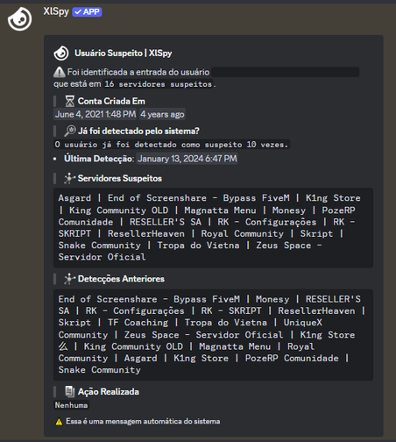Click the document icon beside Ação Realizada
396x442 pixels.
click(x=70, y=392)
